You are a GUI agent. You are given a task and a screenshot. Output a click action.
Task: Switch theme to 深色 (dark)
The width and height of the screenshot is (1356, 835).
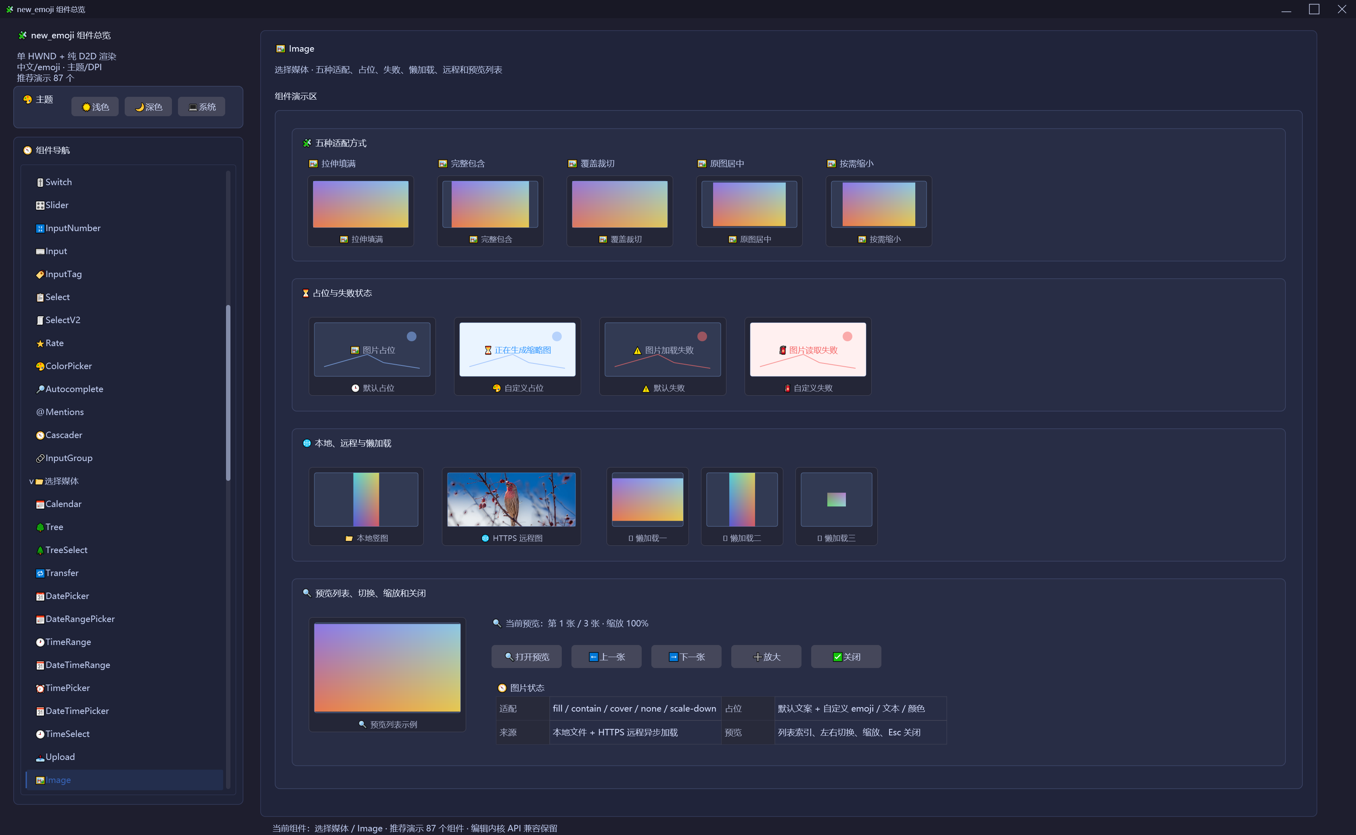[x=148, y=106]
